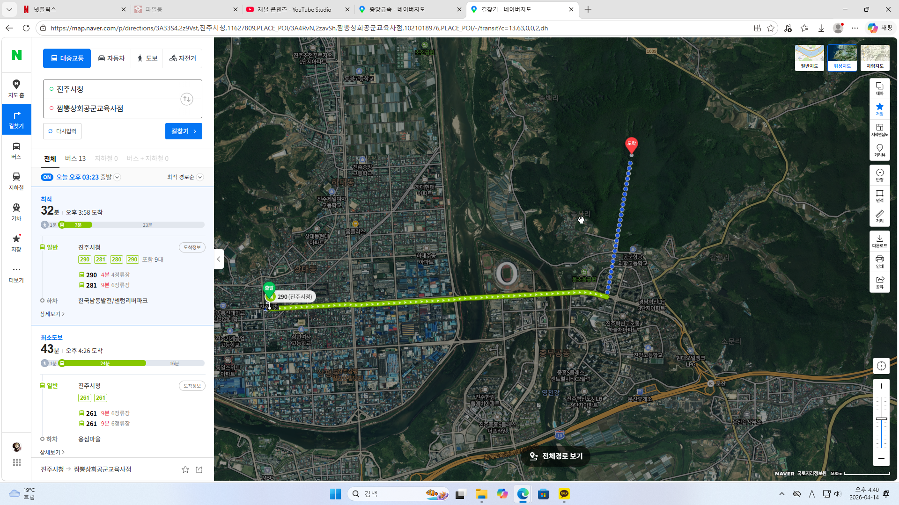This screenshot has width=899, height=505.
Task: Click the Naver N logo in the sidebar
Action: (x=16, y=55)
